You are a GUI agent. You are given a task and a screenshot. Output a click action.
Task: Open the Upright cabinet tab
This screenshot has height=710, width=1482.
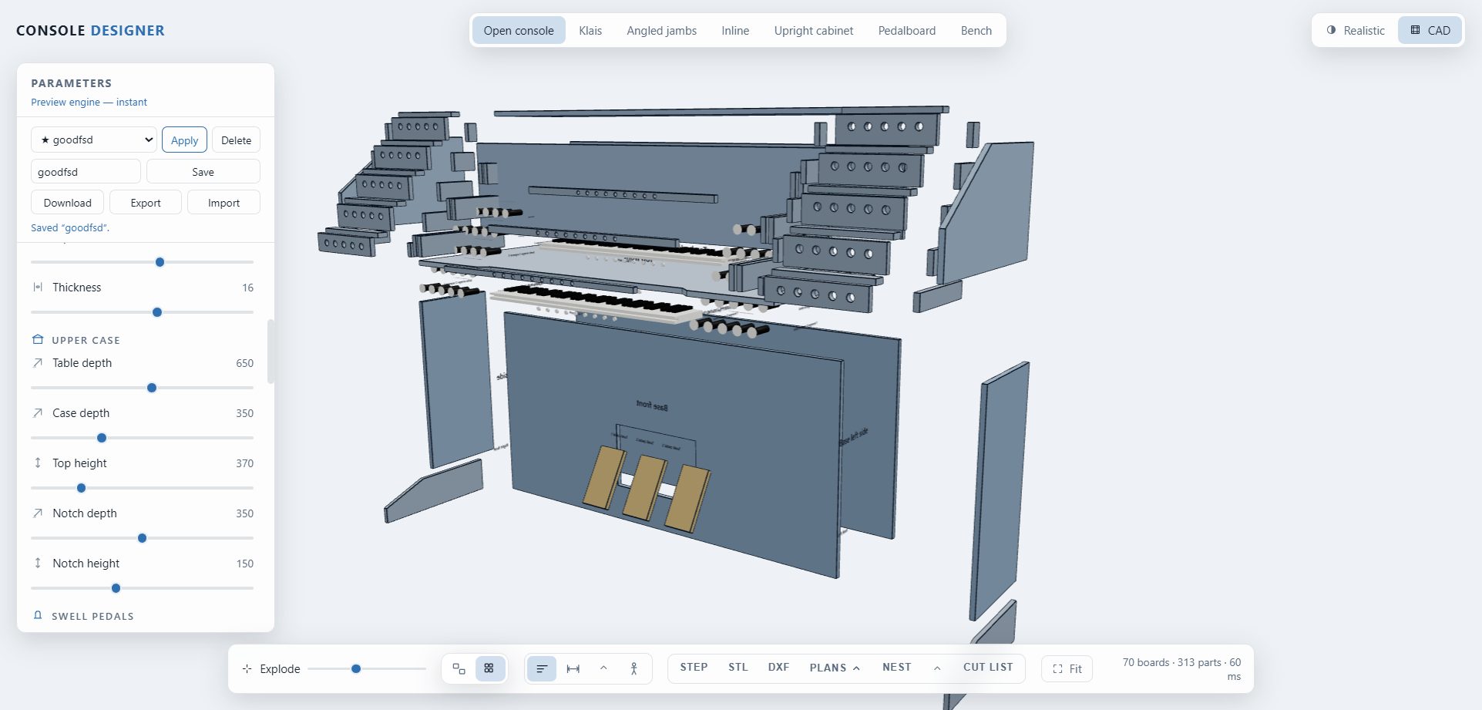click(814, 31)
